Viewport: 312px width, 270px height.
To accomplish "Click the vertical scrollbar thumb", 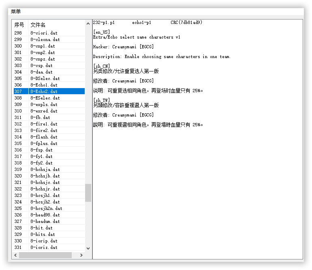I will click(88, 192).
